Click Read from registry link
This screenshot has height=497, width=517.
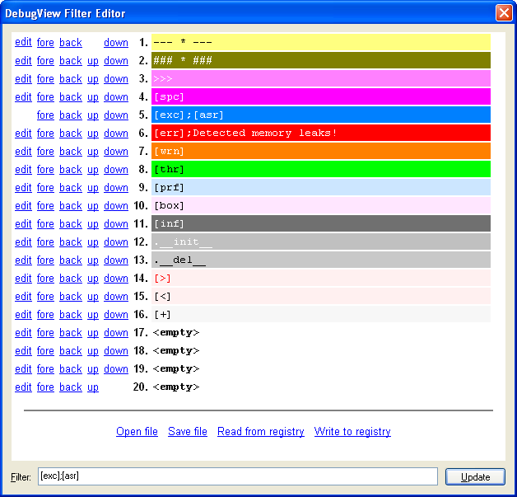[261, 431]
